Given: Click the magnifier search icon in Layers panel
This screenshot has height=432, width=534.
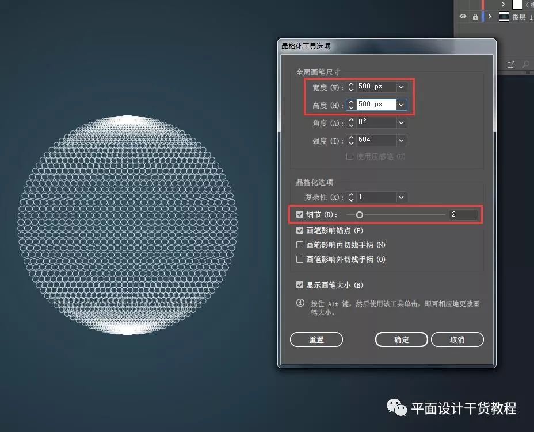Looking at the screenshot, I should (x=526, y=64).
